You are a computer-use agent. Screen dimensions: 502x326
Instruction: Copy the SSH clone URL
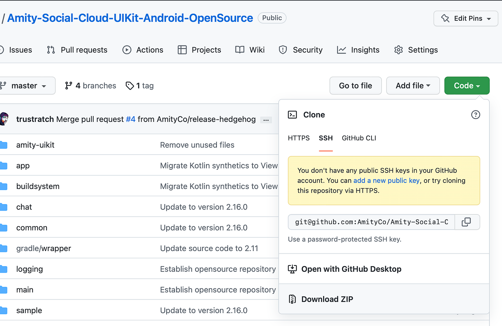click(x=467, y=222)
